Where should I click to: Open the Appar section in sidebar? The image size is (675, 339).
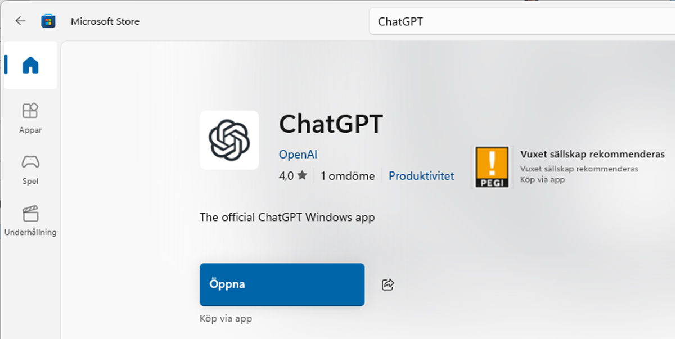[x=30, y=117]
